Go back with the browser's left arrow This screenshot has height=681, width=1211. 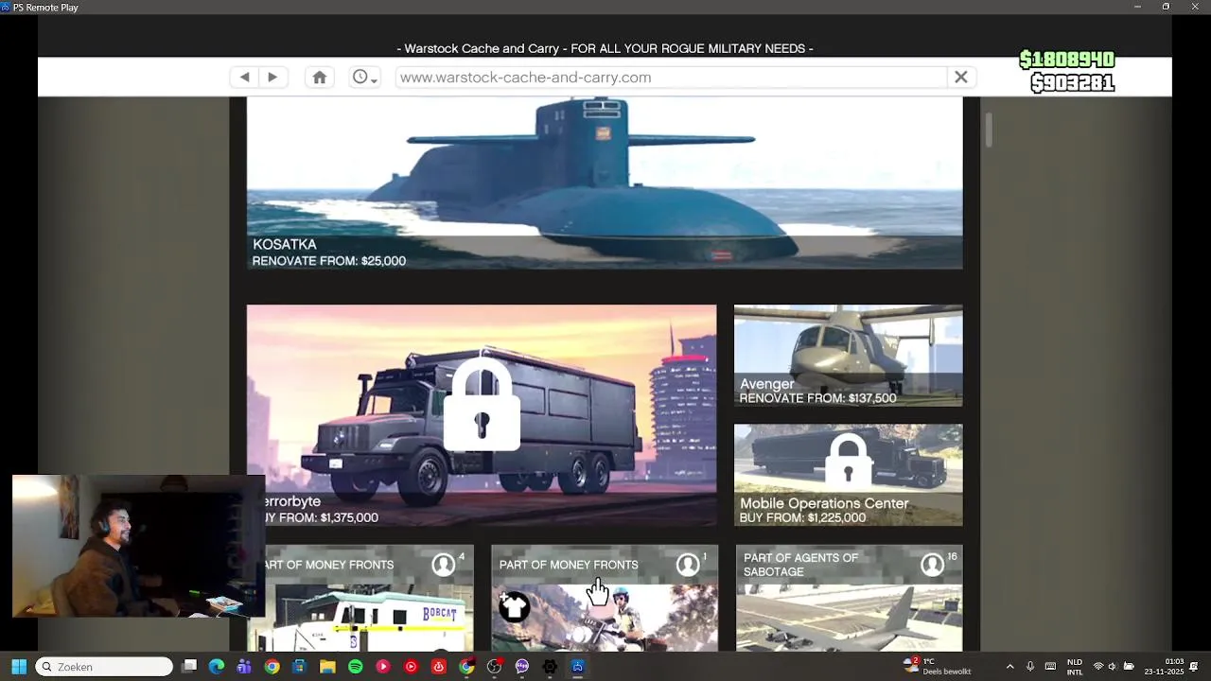tap(244, 78)
